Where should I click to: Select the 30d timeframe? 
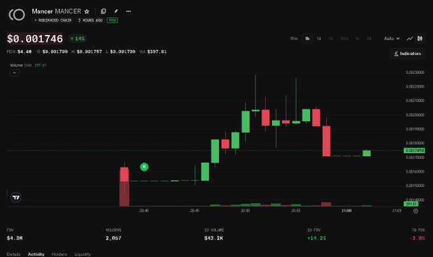344,38
